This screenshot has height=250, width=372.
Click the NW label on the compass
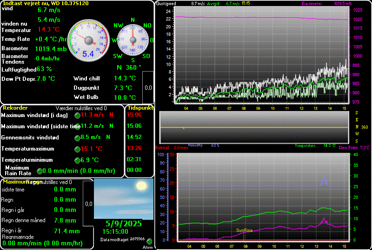[x=119, y=26]
